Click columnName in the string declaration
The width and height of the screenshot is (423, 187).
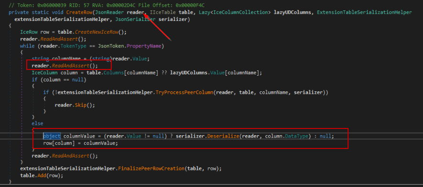66,59
